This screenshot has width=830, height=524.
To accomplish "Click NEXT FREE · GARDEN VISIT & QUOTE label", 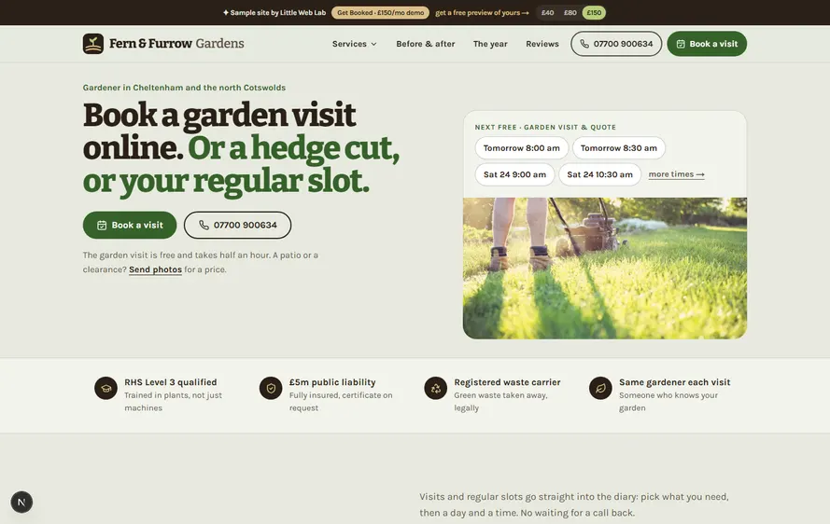I will coord(545,128).
